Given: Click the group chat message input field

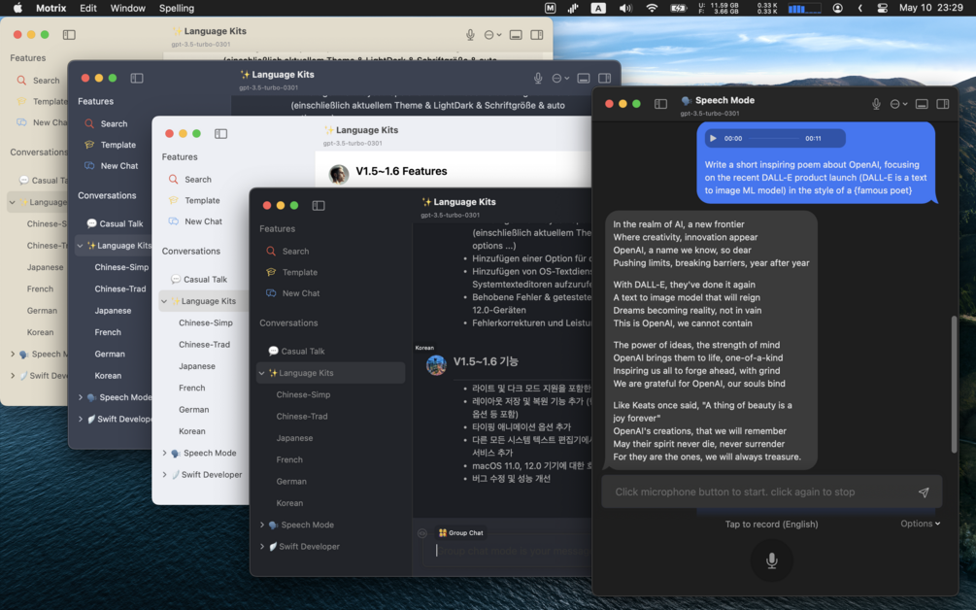Looking at the screenshot, I should coord(507,551).
